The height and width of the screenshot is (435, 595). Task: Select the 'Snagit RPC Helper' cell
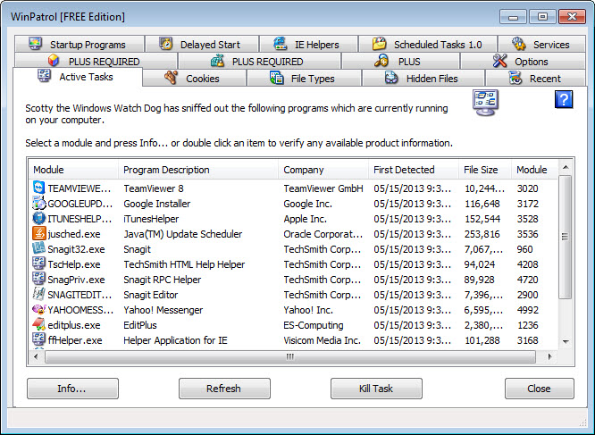tap(162, 280)
